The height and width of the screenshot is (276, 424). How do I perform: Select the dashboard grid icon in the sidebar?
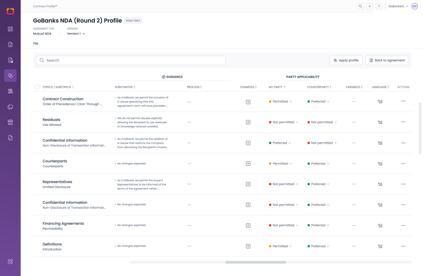[10, 29]
